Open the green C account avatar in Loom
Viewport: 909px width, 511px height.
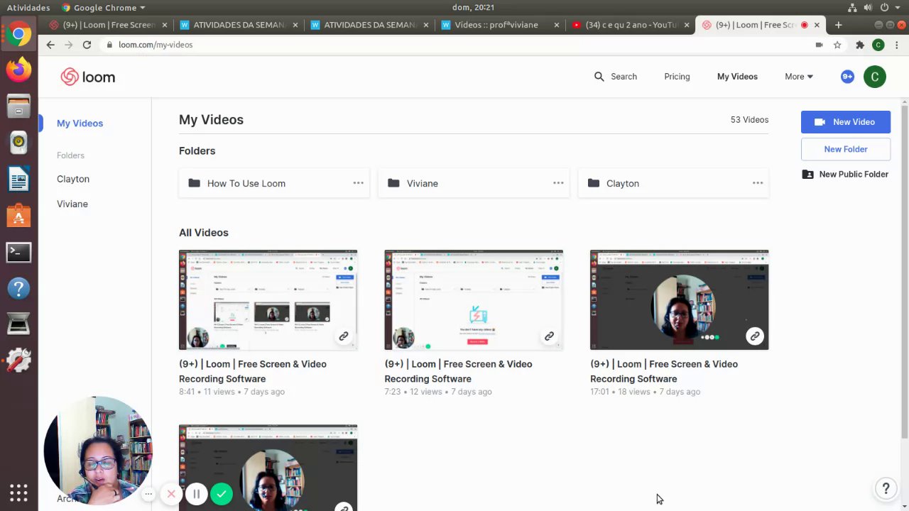pyautogui.click(x=875, y=77)
